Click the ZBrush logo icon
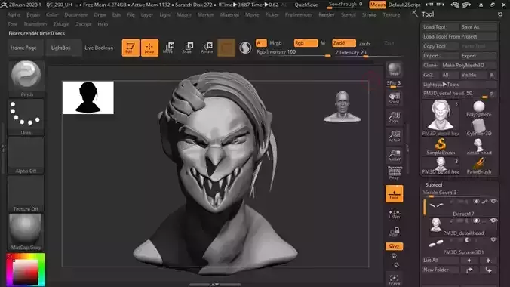The image size is (510, 287). [x=4, y=5]
